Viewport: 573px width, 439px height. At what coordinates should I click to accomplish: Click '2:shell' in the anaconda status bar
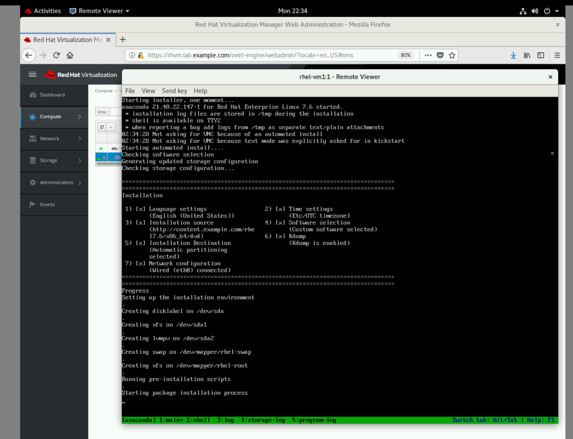pos(198,420)
